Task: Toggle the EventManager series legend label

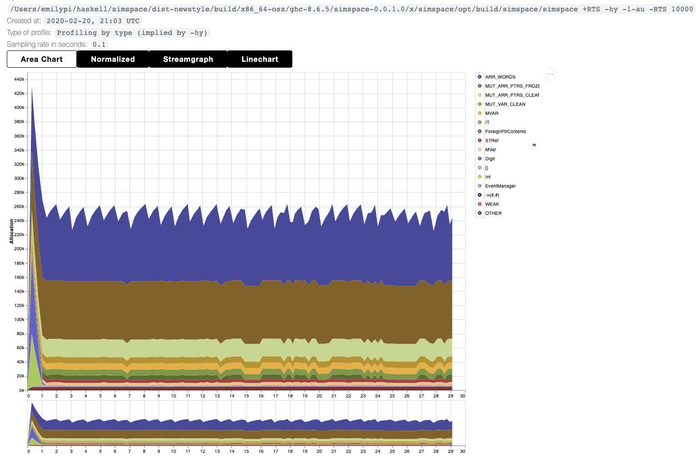Action: [x=500, y=186]
